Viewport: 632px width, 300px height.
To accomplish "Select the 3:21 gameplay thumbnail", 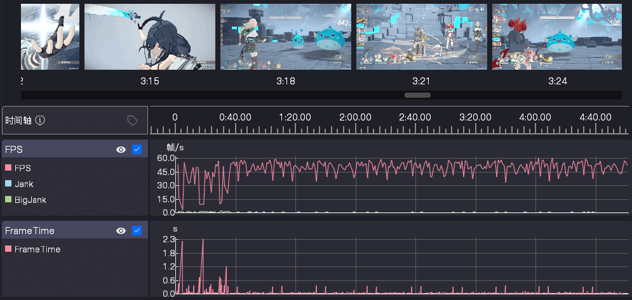I will (422, 37).
